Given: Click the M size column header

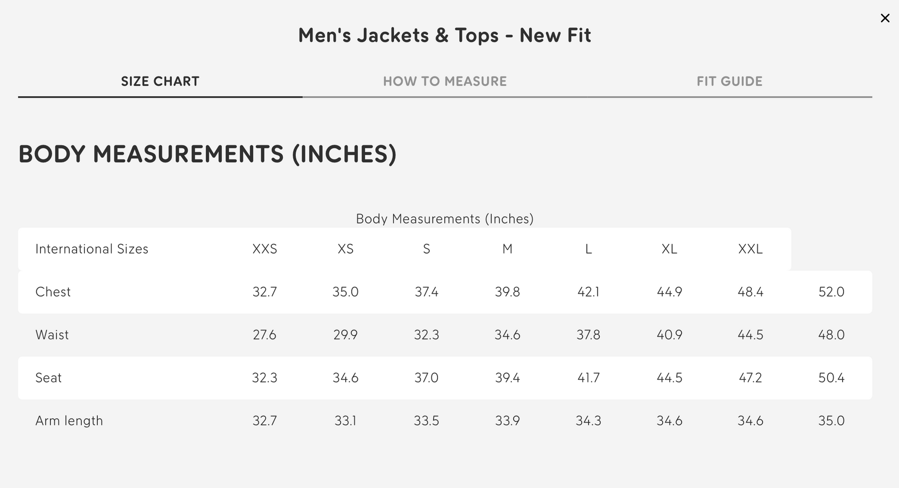Looking at the screenshot, I should [x=507, y=249].
